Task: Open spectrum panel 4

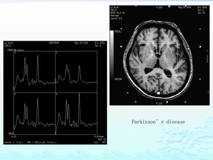Action: 76,114
